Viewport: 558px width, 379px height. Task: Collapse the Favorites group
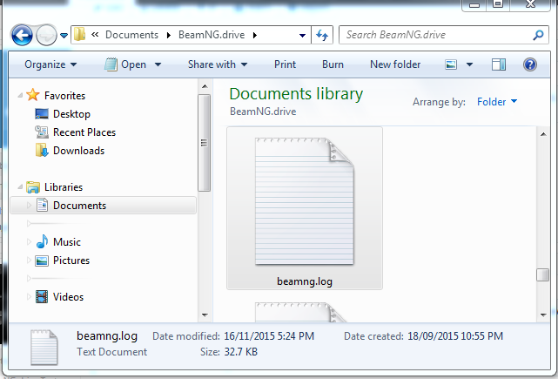click(20, 96)
